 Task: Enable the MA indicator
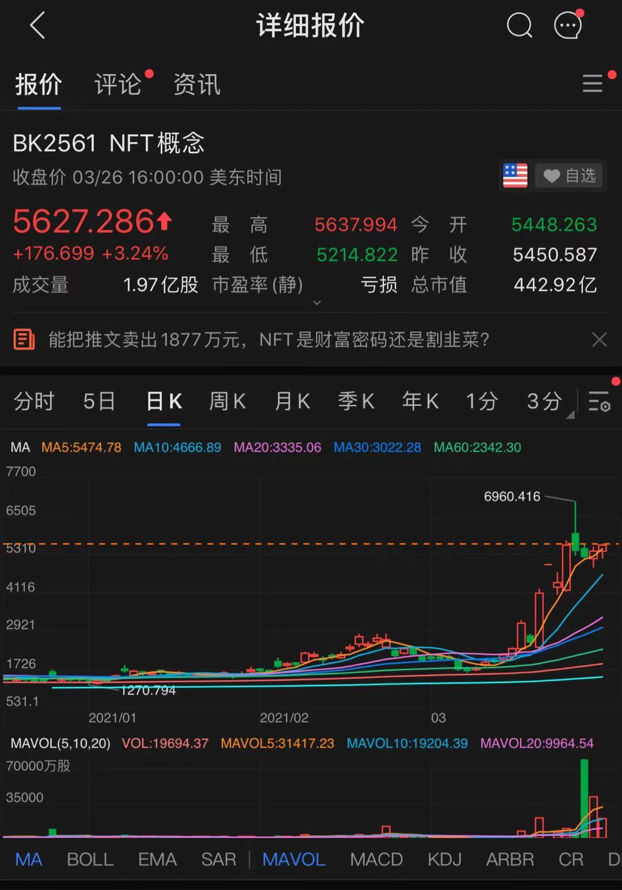pyautogui.click(x=29, y=859)
